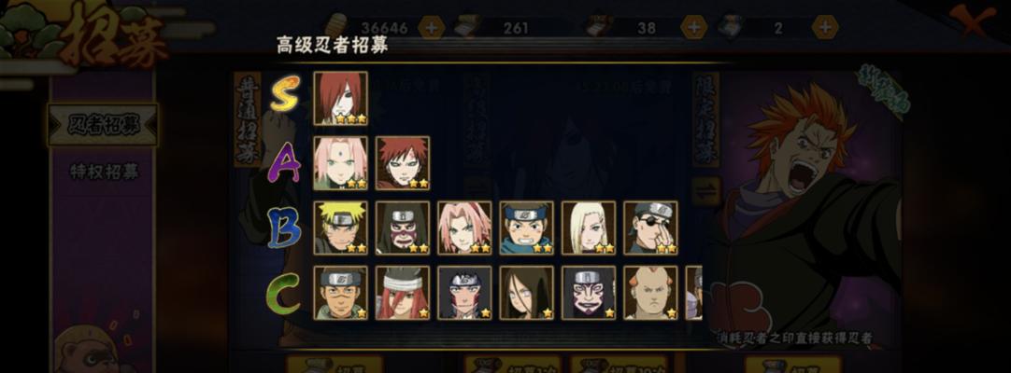This screenshot has width=1011, height=373.
Task: Tap the plus icon next to count 2
Action: (x=825, y=28)
